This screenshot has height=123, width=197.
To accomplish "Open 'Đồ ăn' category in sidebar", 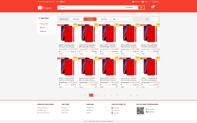I will click(x=42, y=28).
